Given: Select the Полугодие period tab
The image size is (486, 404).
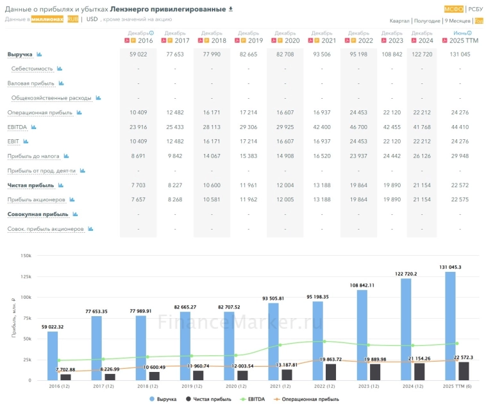Looking at the screenshot, I should 426,21.
